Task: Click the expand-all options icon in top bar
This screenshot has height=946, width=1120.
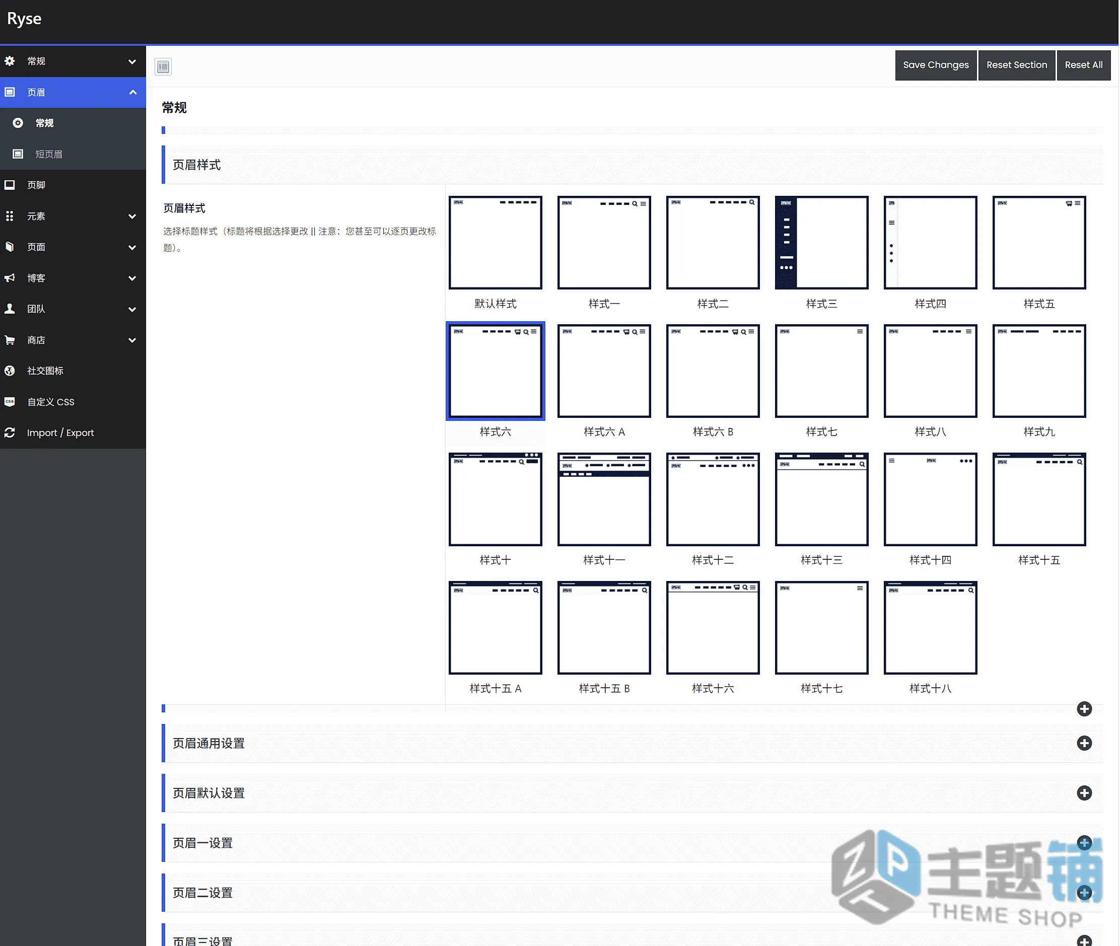Action: [163, 66]
